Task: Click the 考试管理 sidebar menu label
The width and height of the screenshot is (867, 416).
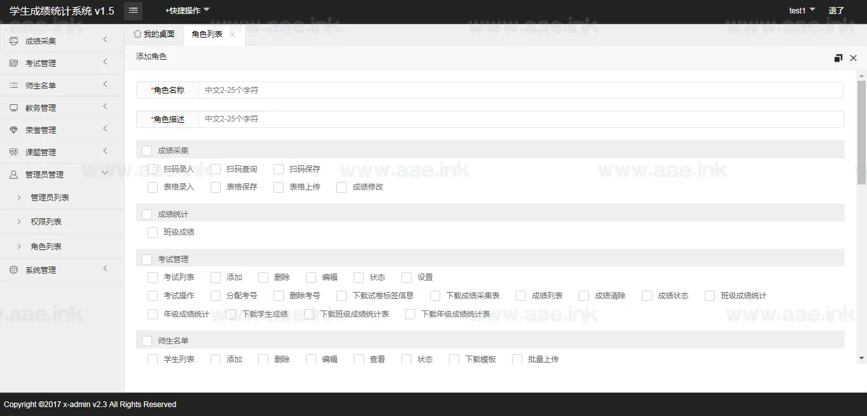Action: (41, 63)
